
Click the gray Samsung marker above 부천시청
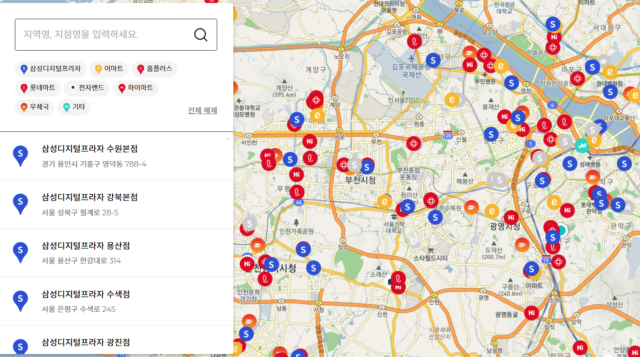click(x=354, y=165)
